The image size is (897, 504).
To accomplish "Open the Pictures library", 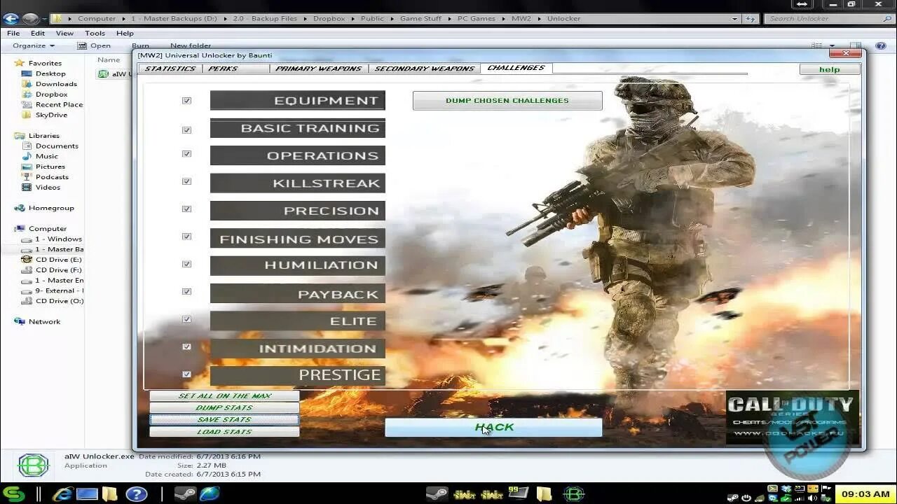I will (50, 167).
